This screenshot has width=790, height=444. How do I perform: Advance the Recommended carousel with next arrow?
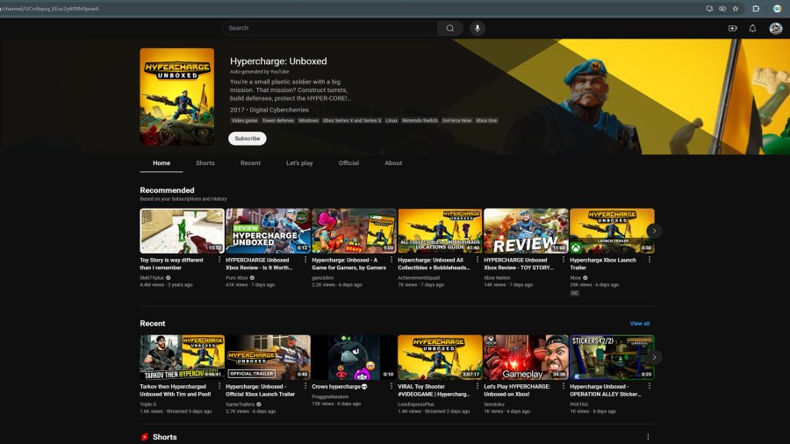(654, 231)
